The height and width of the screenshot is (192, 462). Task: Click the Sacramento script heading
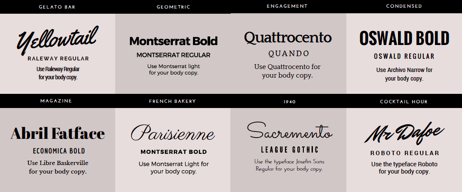[x=290, y=131]
